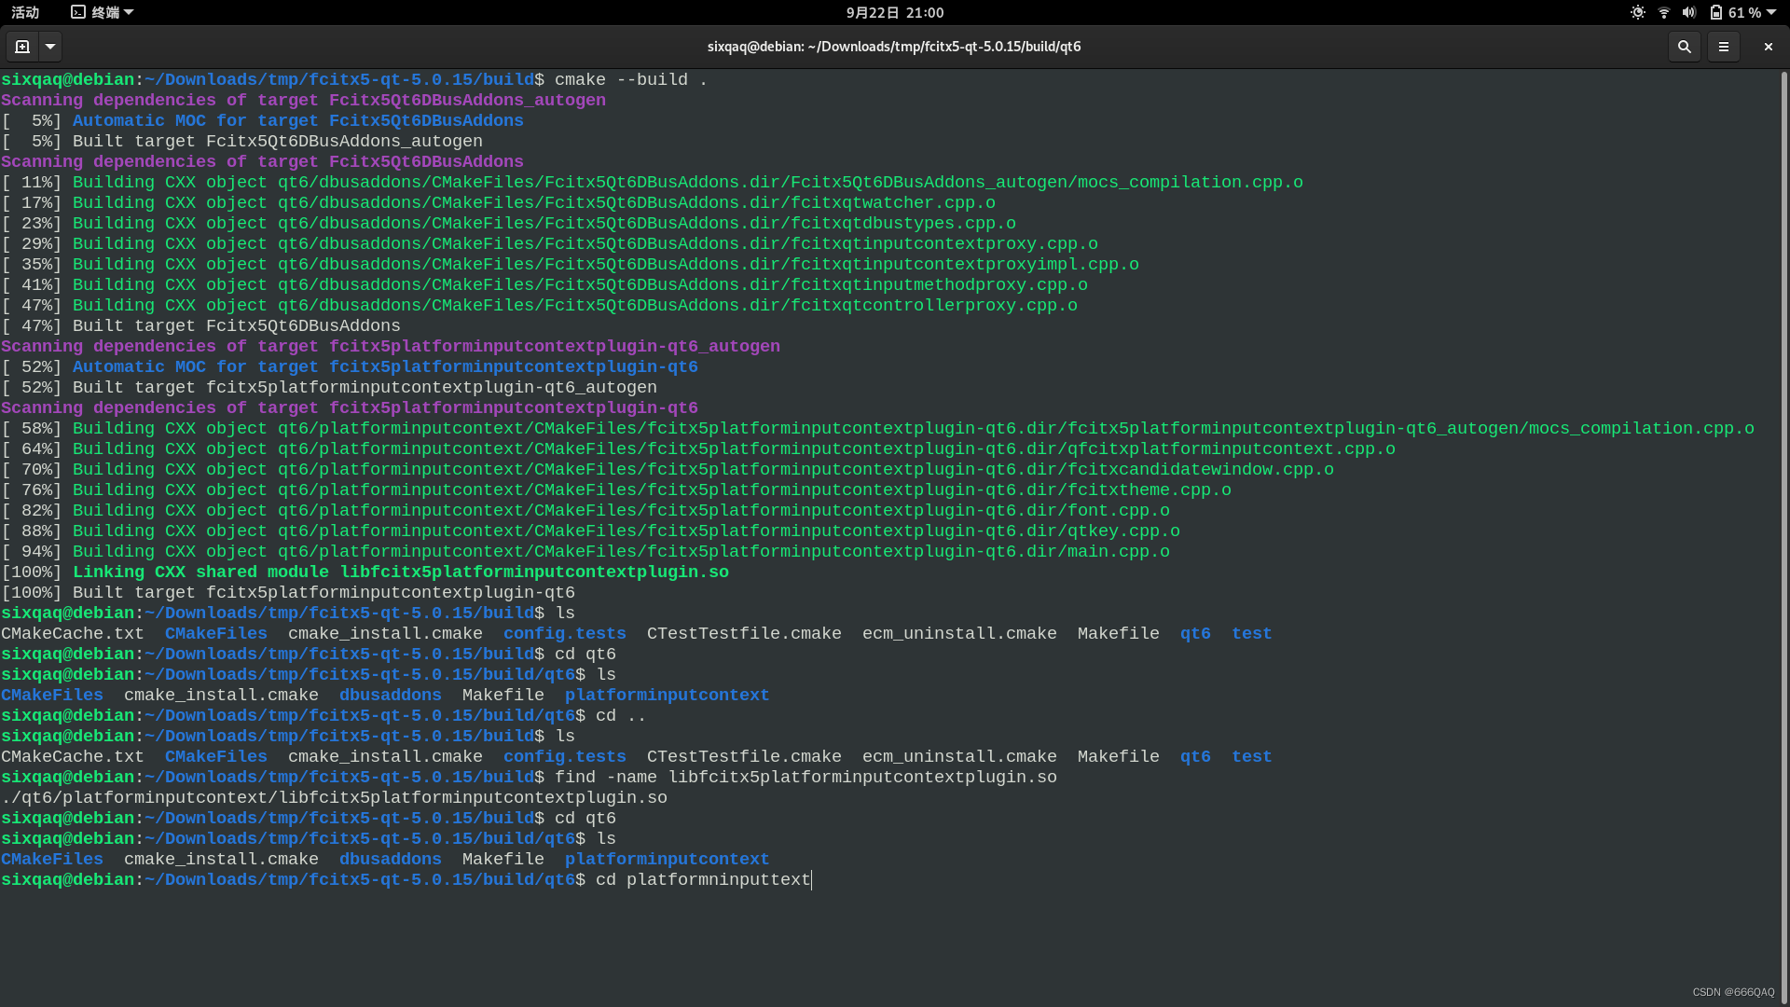The width and height of the screenshot is (1790, 1007).
Task: Open the terminal hamburger menu
Action: 1723,47
